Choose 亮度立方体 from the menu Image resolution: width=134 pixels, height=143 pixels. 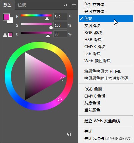(x=106, y=12)
